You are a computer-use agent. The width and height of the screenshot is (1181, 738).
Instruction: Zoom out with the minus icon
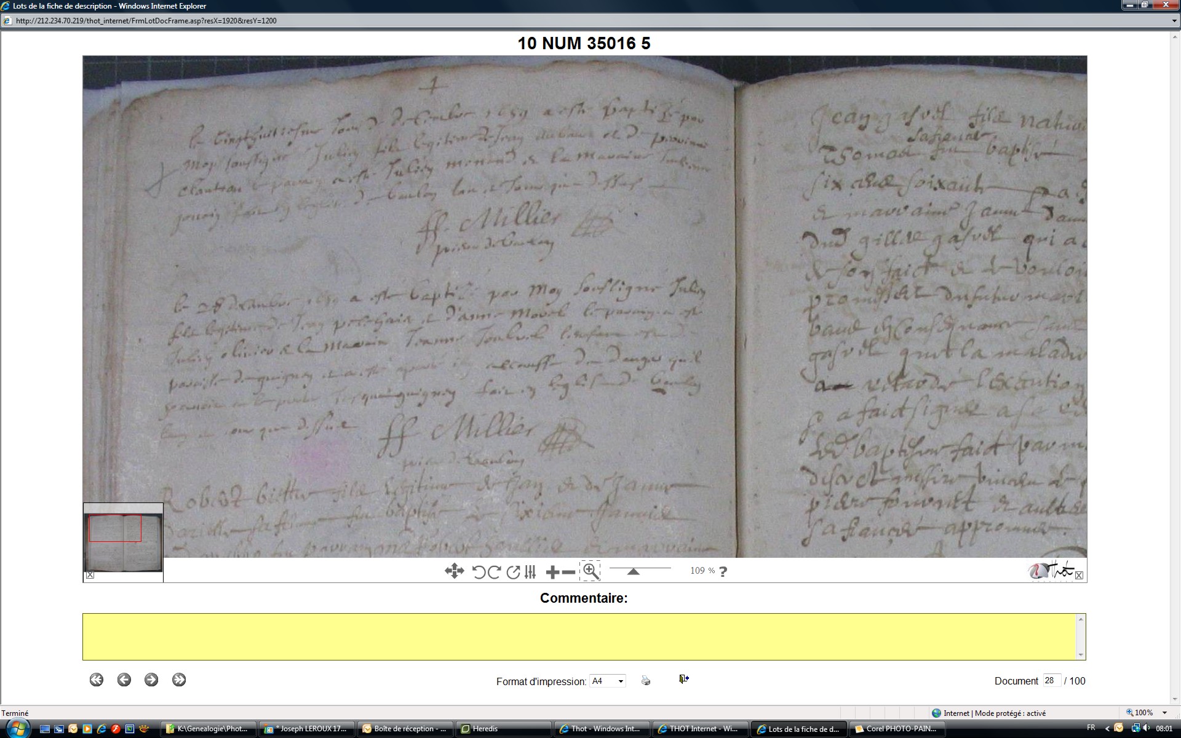click(x=569, y=572)
